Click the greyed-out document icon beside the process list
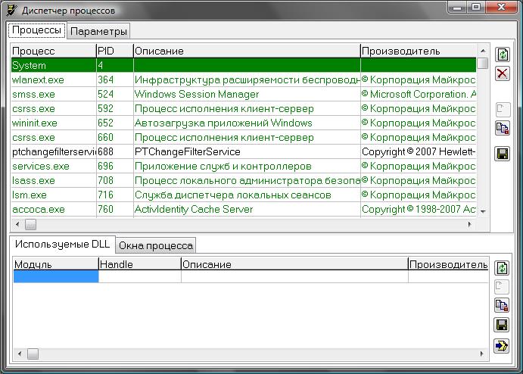This screenshot has height=374, width=523. pos(503,109)
